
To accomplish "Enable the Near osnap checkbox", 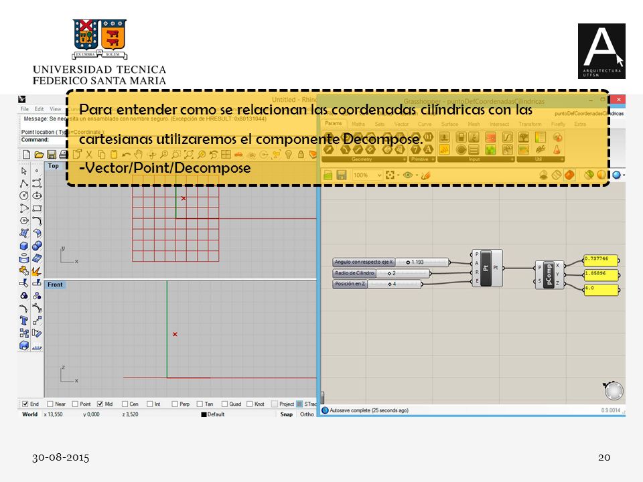I will pos(50,404).
